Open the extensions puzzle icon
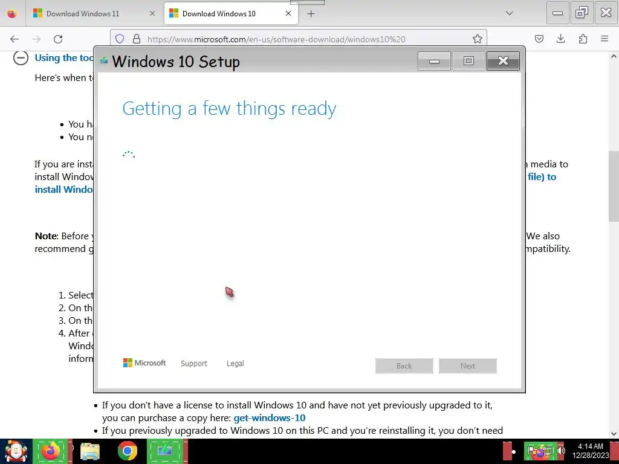Screen dimensions: 619x464 [x=583, y=39]
